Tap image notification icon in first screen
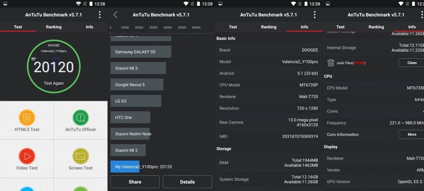Screen dimensions: 424x191 tap(5, 4)
